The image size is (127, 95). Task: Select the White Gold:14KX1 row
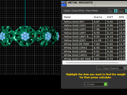(x=94, y=55)
